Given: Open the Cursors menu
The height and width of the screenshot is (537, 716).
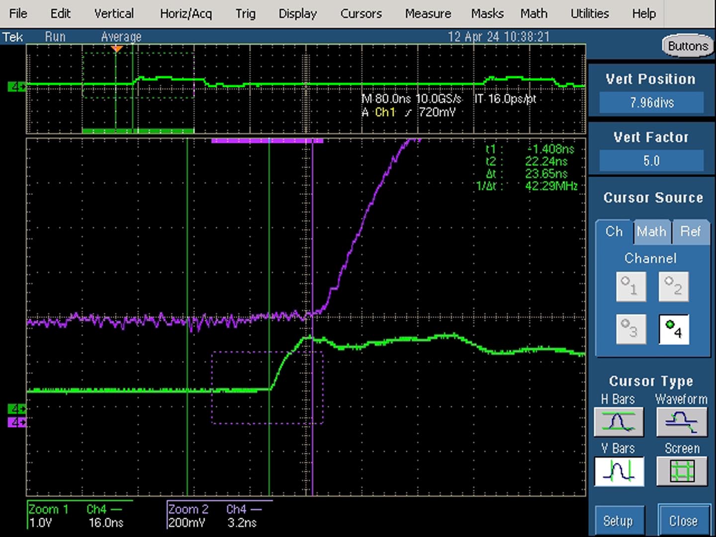Looking at the screenshot, I should click(361, 13).
